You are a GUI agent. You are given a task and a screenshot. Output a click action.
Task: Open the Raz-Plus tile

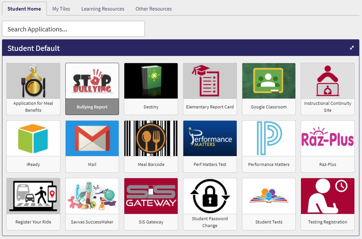coord(328,139)
